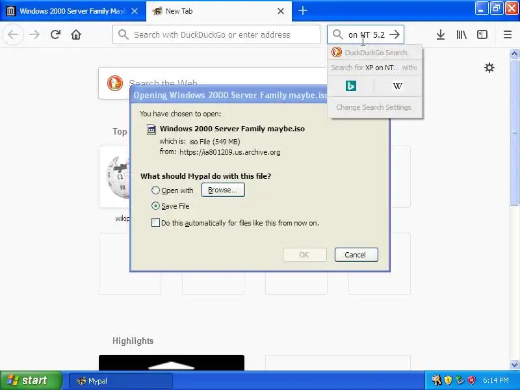Click the iso file icon in dialog

[151, 129]
